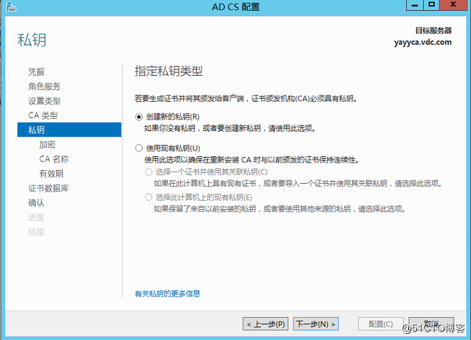Image resolution: width=471 pixels, height=340 pixels.
Task: Go to the 角色服务 wizard step
Action: [45, 86]
